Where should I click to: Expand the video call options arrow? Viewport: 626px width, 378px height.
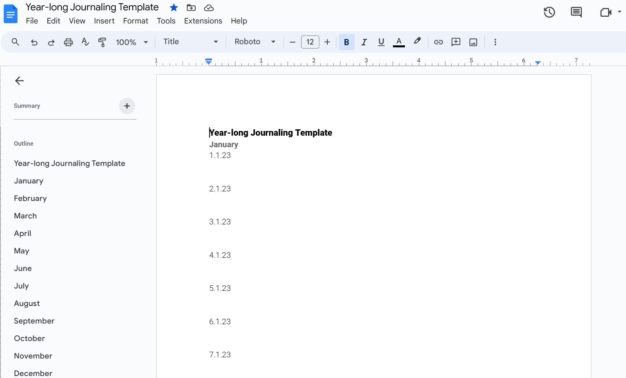pyautogui.click(x=619, y=12)
